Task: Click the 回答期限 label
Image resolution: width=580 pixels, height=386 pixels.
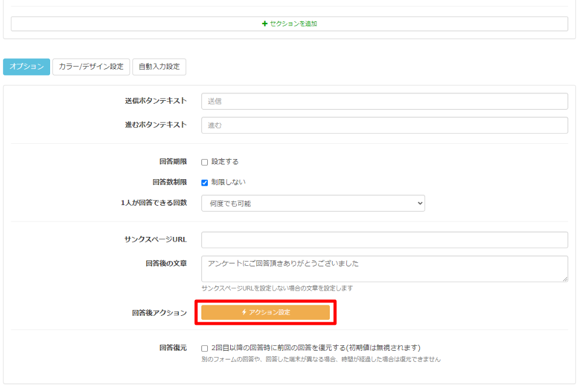Action: tap(173, 161)
